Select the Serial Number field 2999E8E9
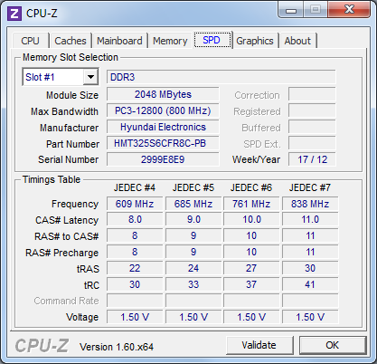This screenshot has height=364, width=377. (x=163, y=159)
